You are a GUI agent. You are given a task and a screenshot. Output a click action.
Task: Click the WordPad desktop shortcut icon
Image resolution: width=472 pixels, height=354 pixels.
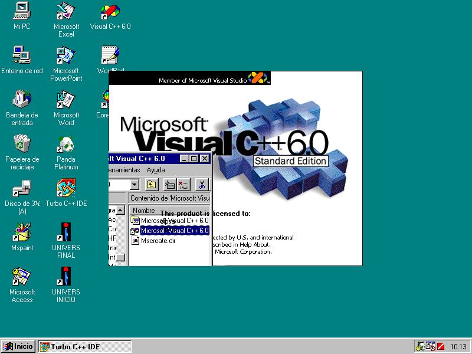110,55
